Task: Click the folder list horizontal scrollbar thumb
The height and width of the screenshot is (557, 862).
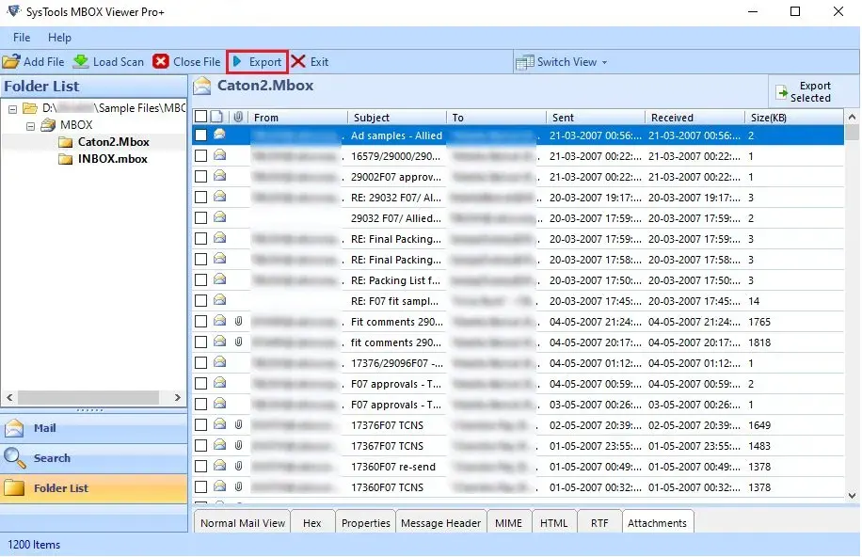Action: [88, 398]
